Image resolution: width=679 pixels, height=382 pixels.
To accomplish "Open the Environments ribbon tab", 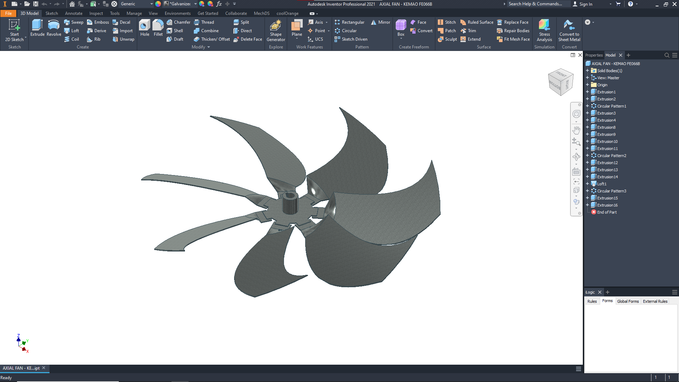I will click(x=178, y=13).
